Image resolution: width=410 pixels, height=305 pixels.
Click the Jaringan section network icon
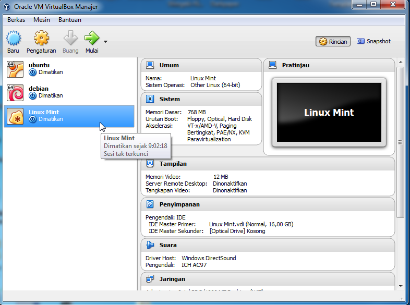150,279
